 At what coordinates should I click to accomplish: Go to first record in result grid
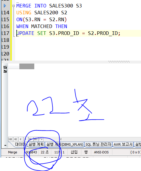[x=10, y=139]
